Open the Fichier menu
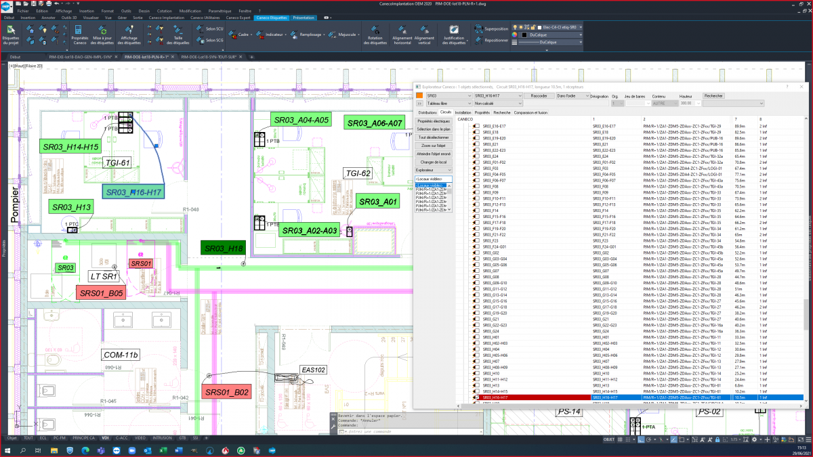813x457 pixels. click(x=23, y=12)
